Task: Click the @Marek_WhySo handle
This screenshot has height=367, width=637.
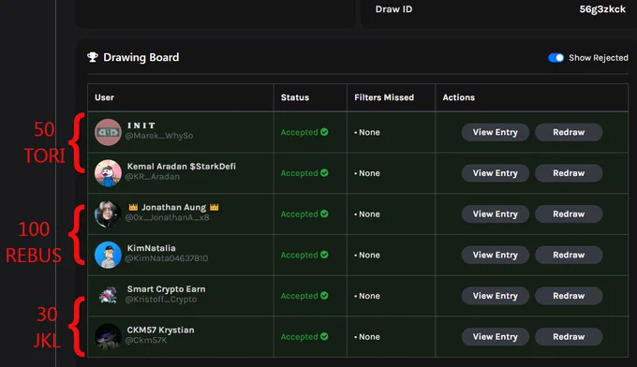Action: tap(159, 136)
